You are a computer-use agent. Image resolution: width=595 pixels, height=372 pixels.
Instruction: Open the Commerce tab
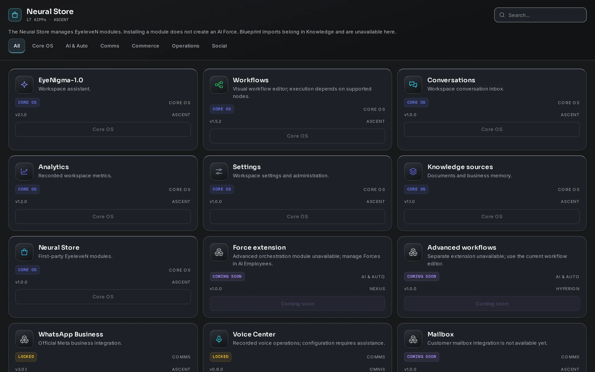145,46
